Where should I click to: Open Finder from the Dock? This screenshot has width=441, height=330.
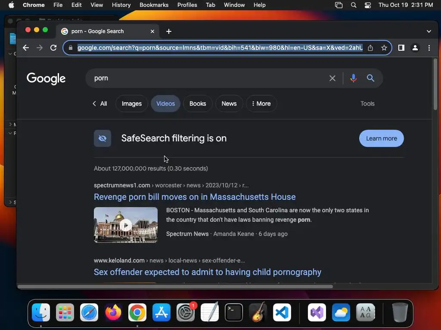point(41,312)
